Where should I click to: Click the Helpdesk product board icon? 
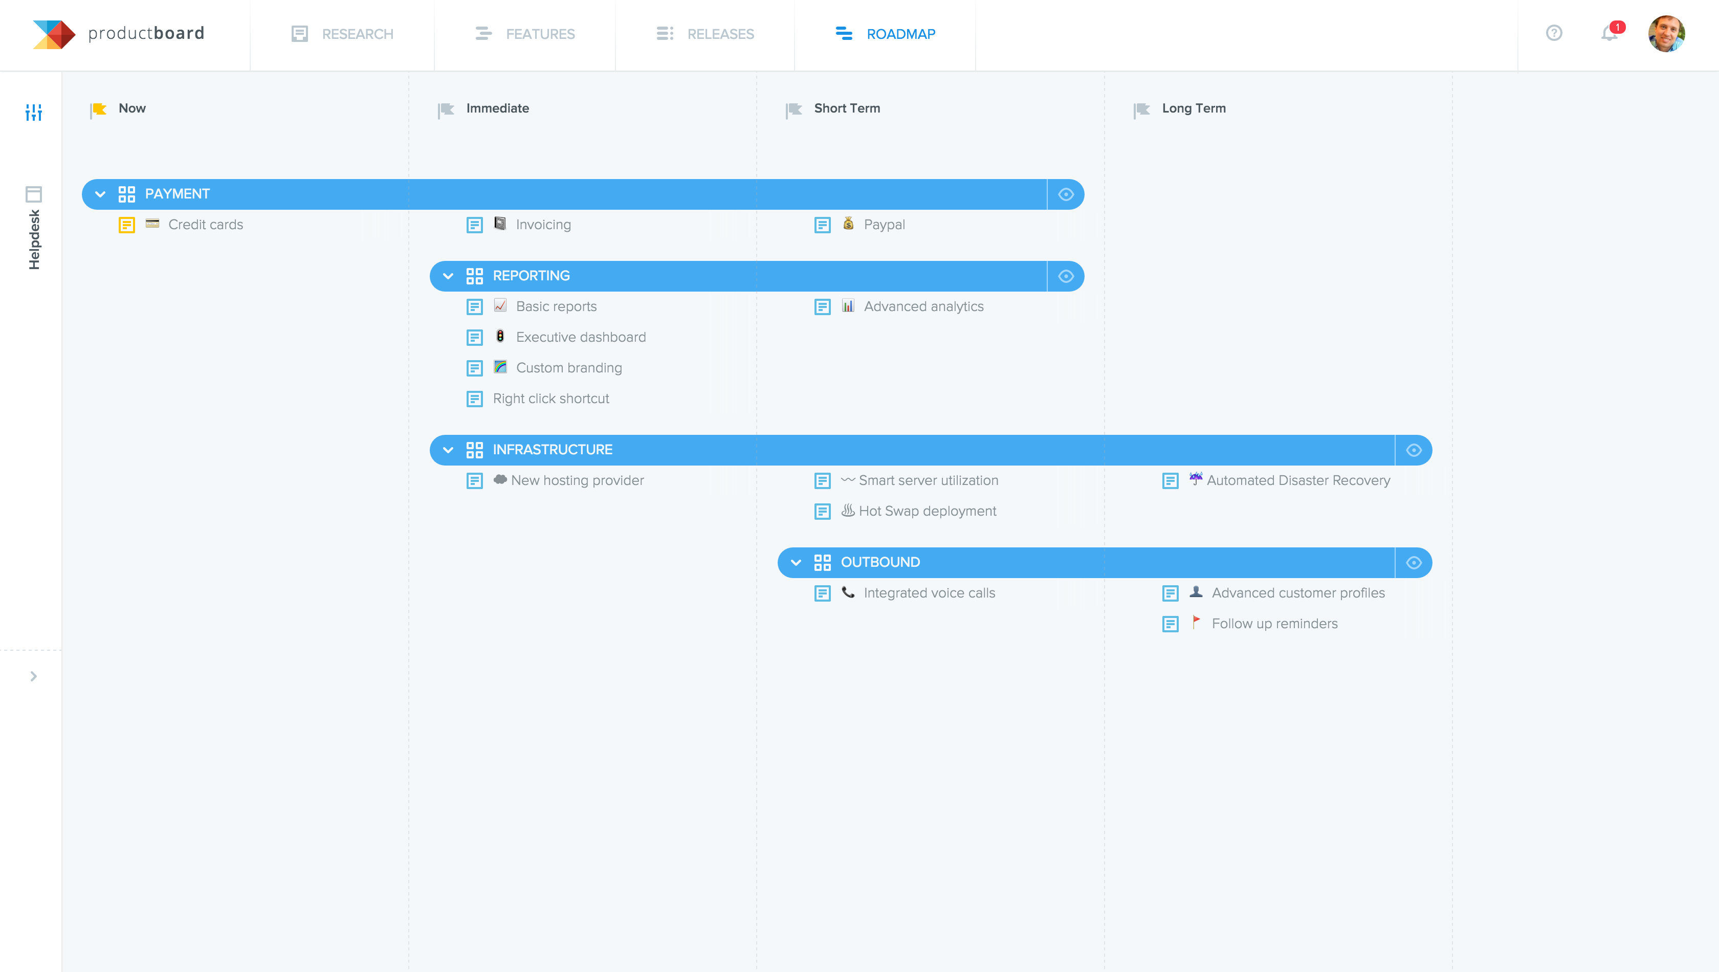click(x=33, y=194)
